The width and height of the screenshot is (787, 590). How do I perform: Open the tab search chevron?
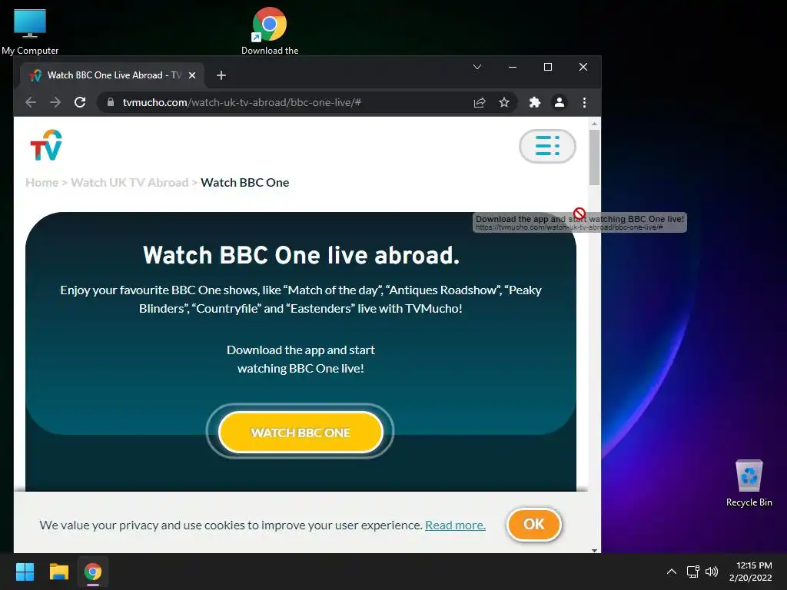tap(477, 67)
